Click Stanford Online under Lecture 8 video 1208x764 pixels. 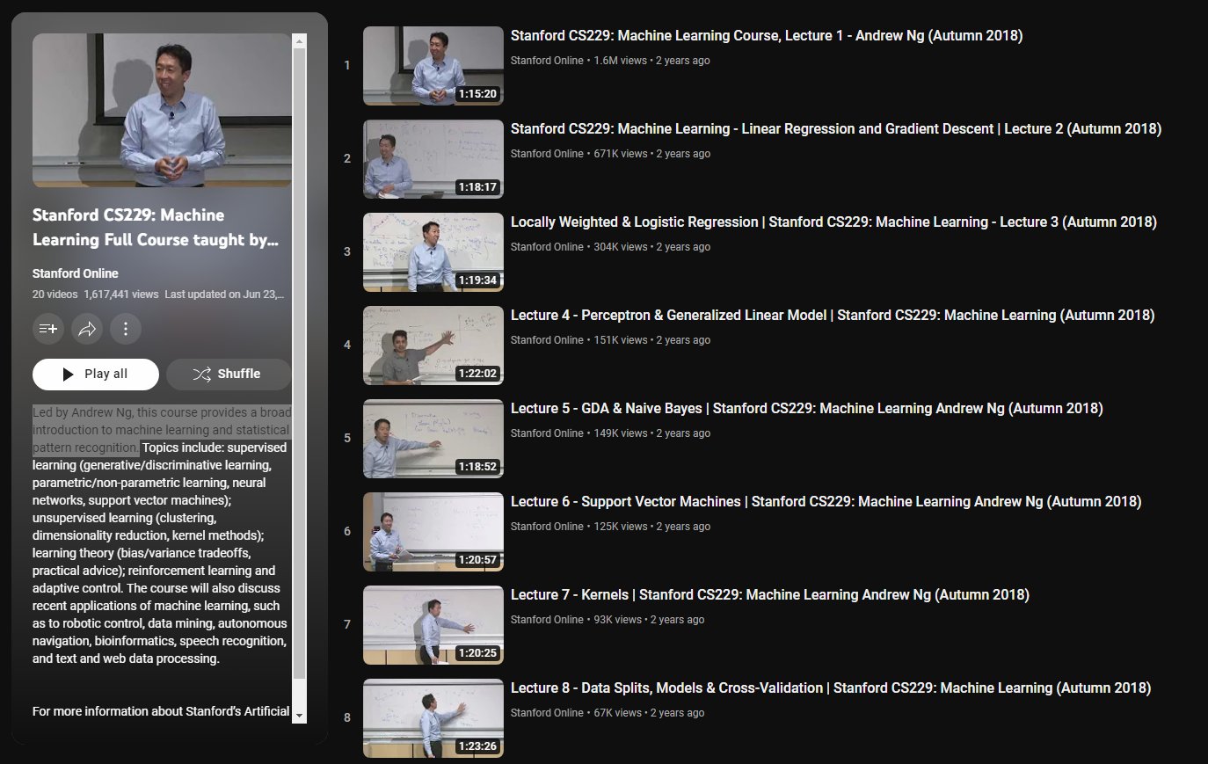(547, 713)
